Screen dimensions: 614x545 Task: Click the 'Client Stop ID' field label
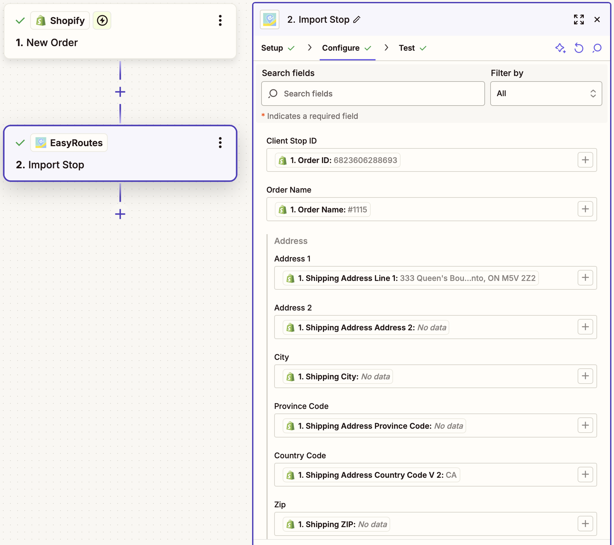click(291, 141)
